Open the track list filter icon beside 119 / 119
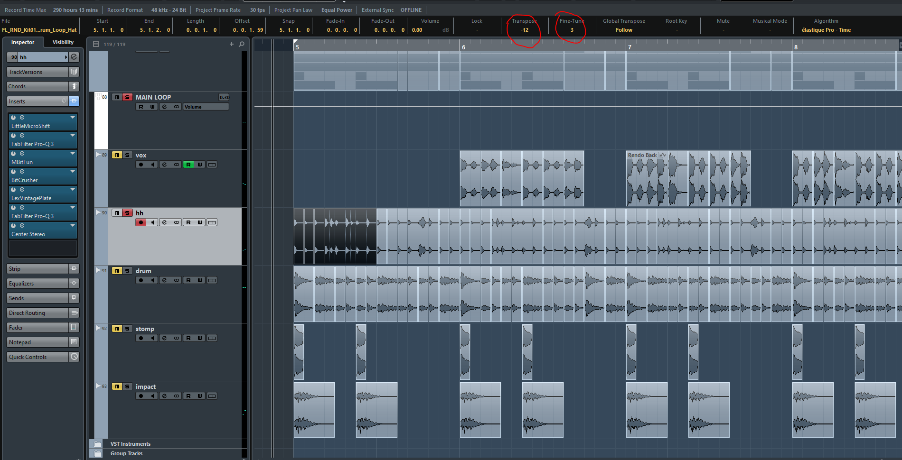 click(96, 44)
